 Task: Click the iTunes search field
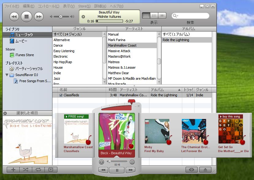pos(190,16)
